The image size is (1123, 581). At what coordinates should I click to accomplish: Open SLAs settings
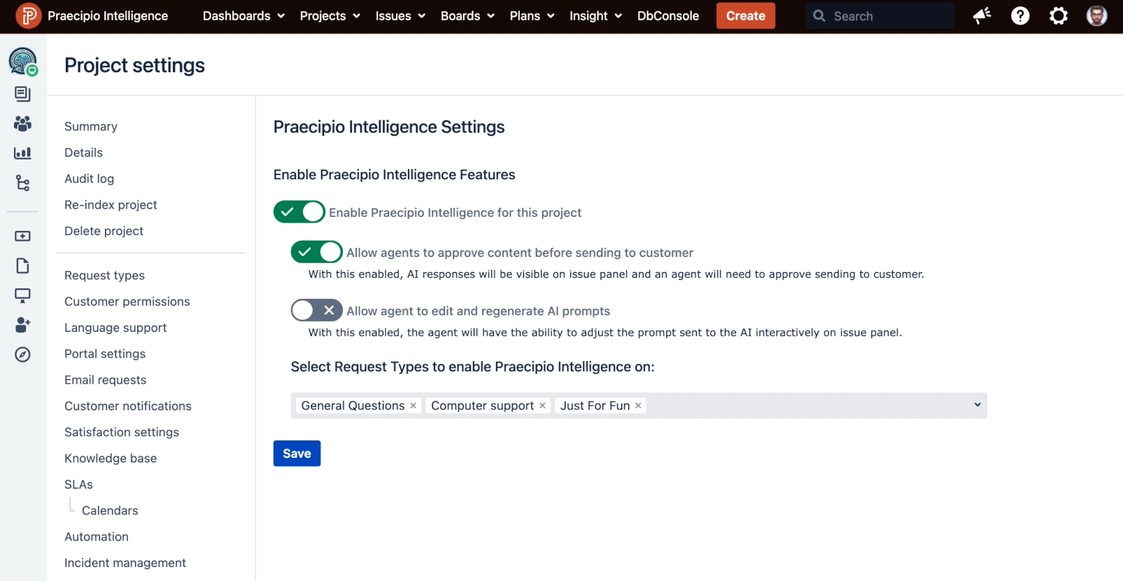click(78, 484)
